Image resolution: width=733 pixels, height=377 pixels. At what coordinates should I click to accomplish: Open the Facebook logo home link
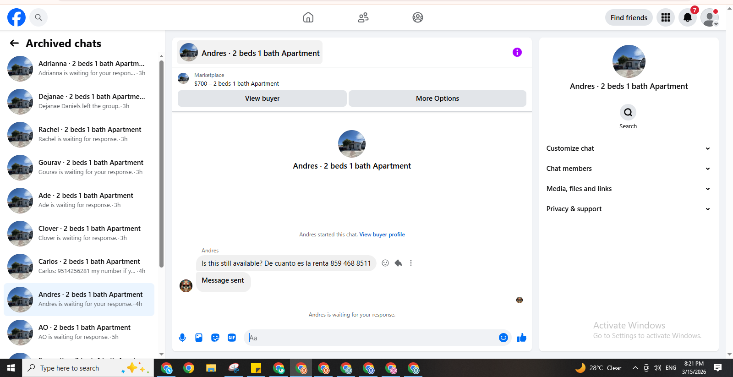(16, 17)
